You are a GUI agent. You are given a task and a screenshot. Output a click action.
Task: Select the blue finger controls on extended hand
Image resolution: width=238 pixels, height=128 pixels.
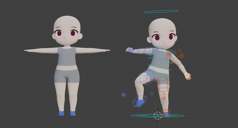click(x=130, y=50)
